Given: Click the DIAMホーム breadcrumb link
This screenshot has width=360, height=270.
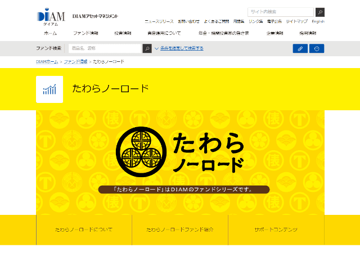Looking at the screenshot, I should 47,61.
